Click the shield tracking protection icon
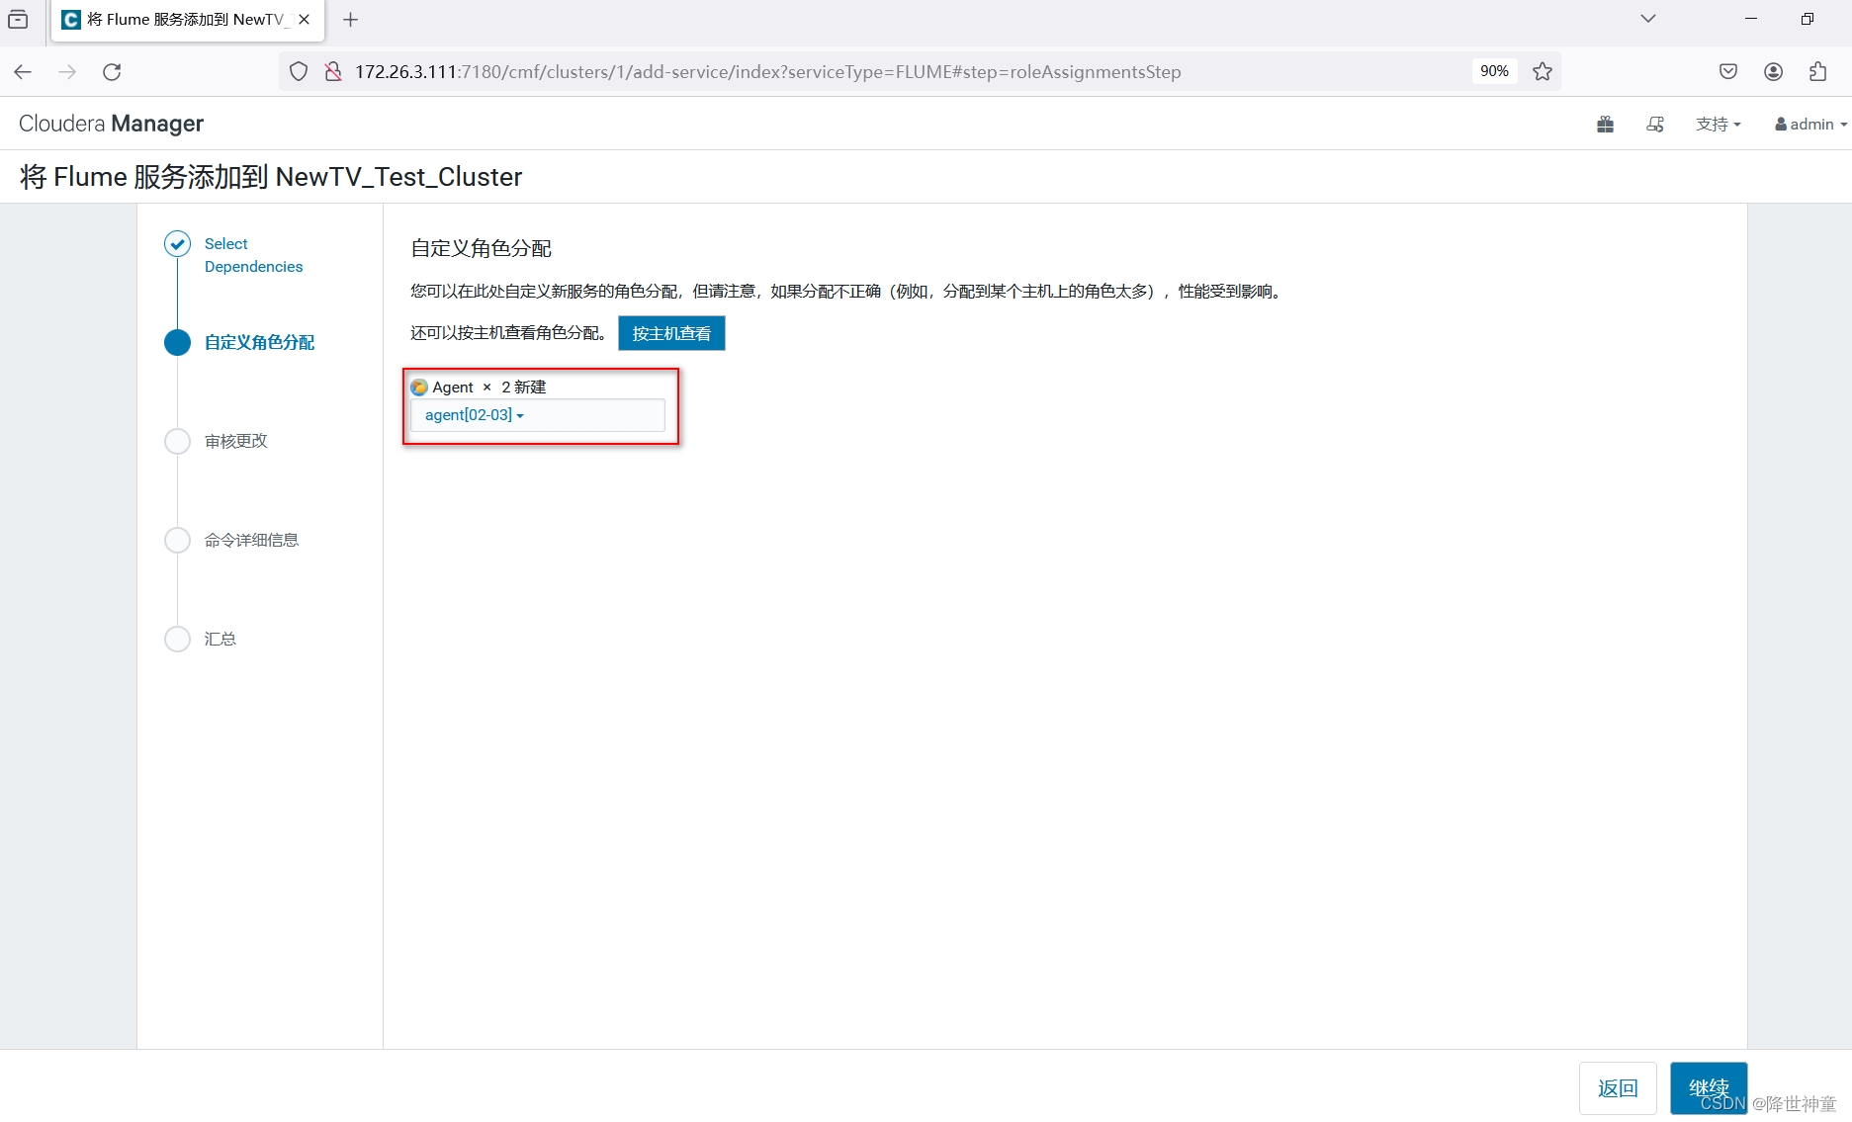 299,71
